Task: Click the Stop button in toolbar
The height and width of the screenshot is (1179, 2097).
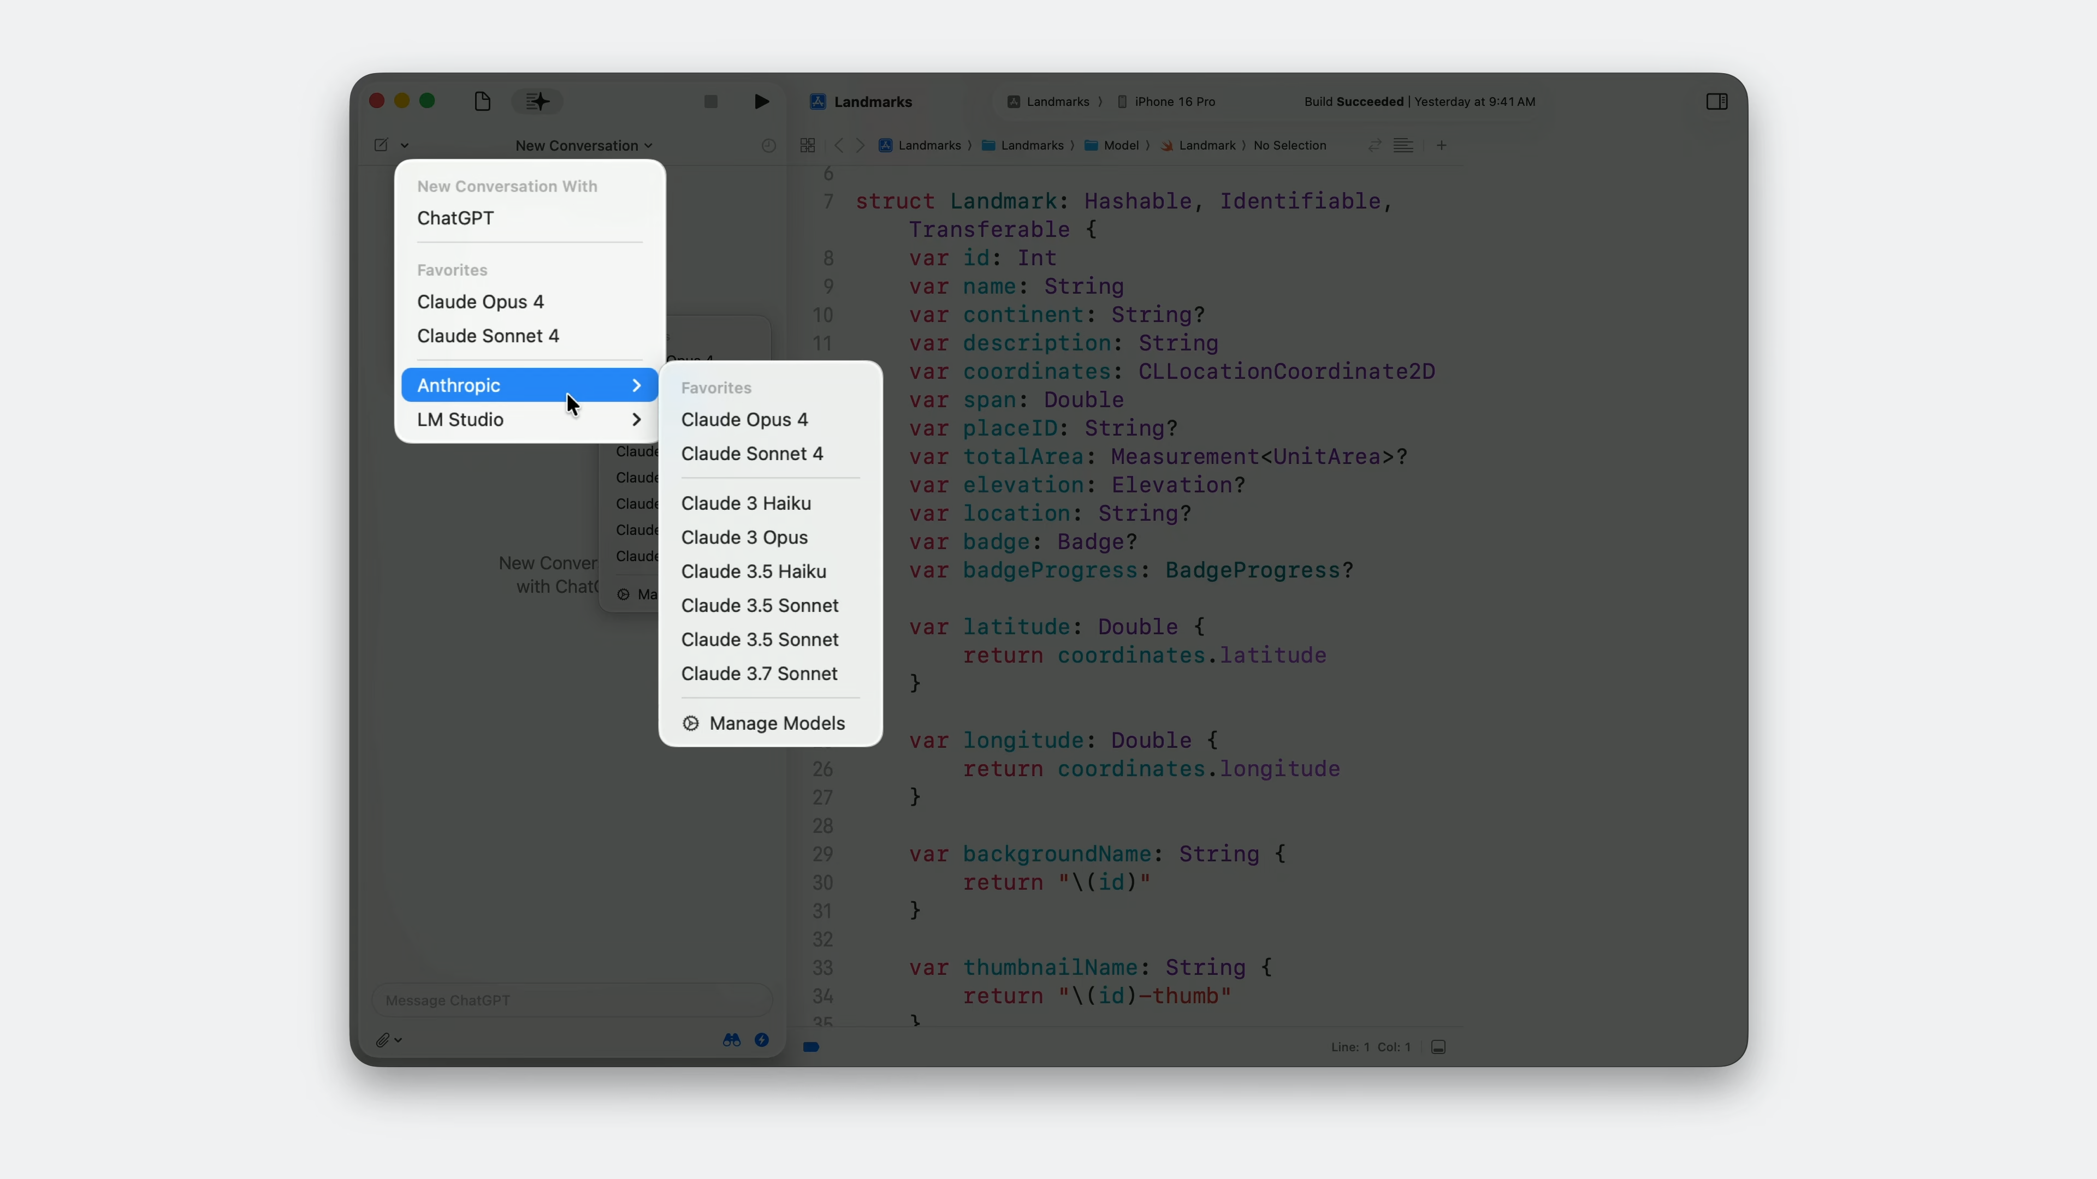Action: (710, 102)
